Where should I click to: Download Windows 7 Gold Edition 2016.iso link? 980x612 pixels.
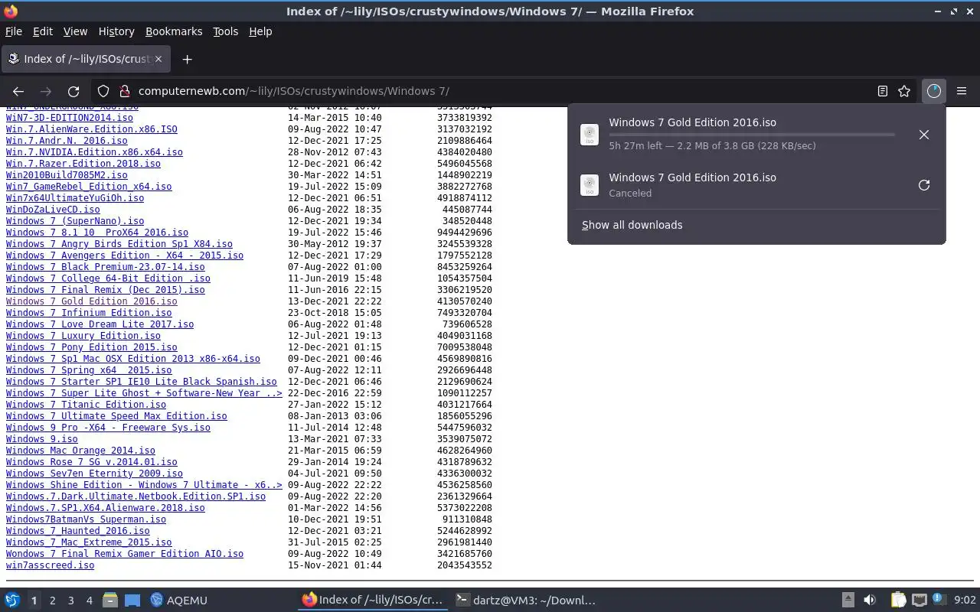click(x=91, y=301)
